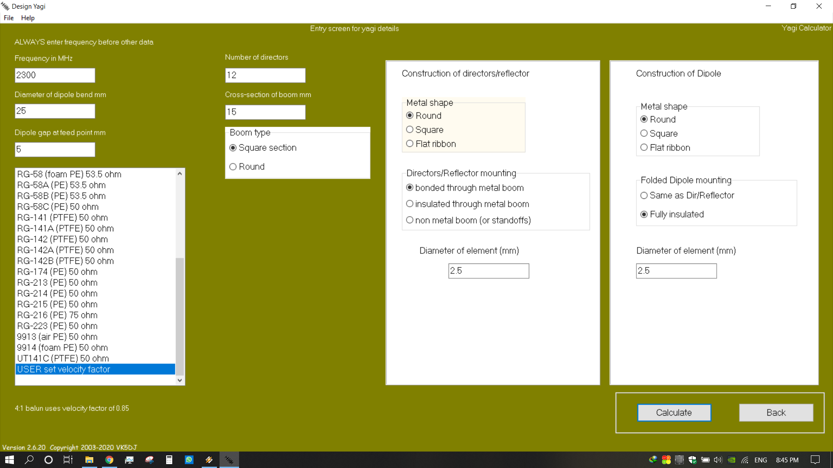Open the File menu
The height and width of the screenshot is (468, 833).
point(8,18)
